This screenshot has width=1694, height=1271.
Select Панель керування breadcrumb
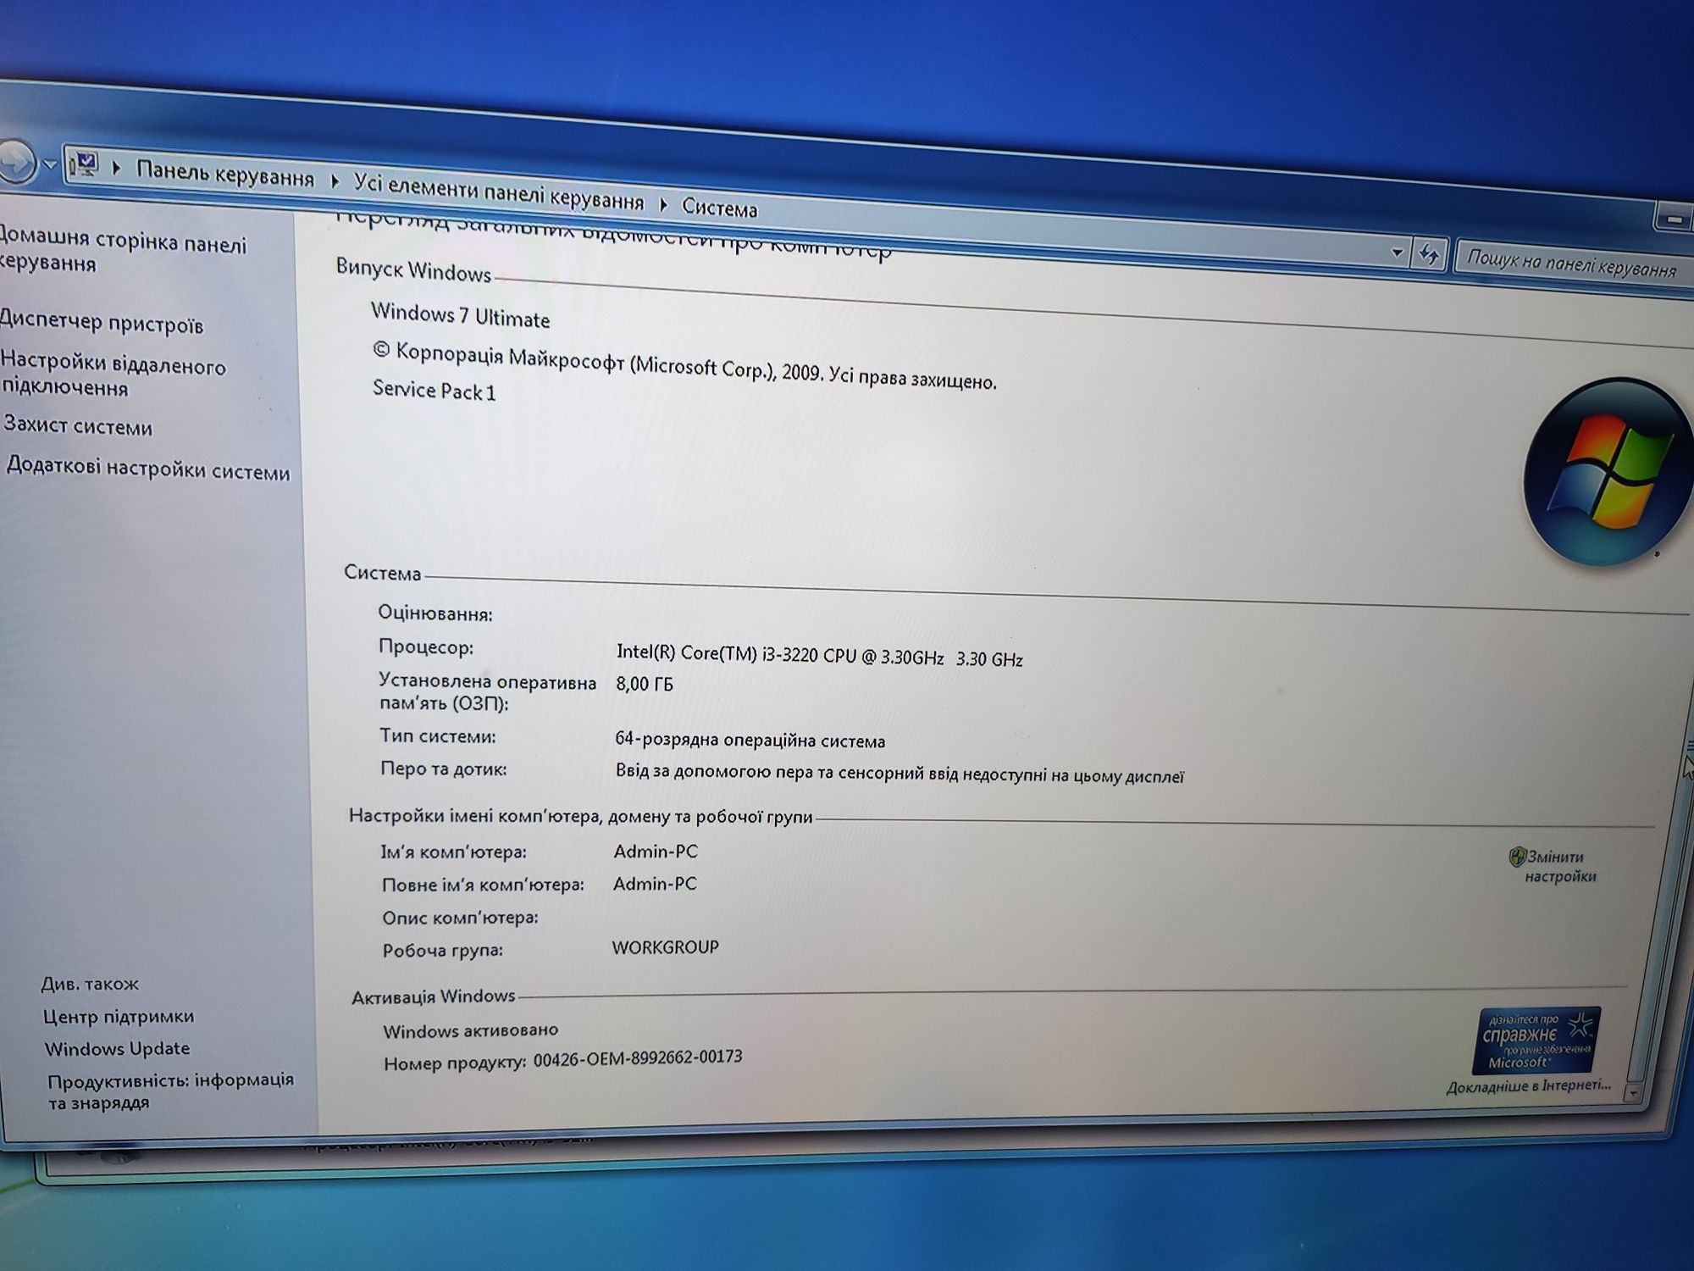point(224,175)
